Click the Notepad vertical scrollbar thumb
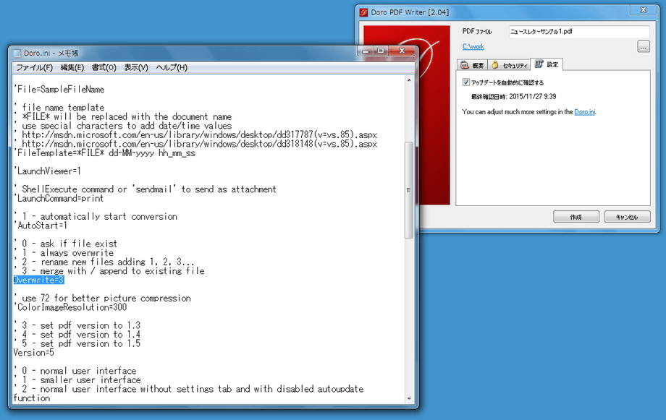 coord(409,189)
